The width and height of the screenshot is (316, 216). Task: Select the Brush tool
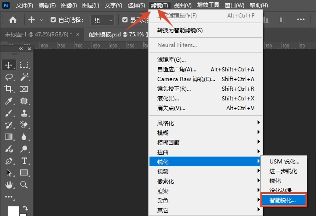point(9,113)
